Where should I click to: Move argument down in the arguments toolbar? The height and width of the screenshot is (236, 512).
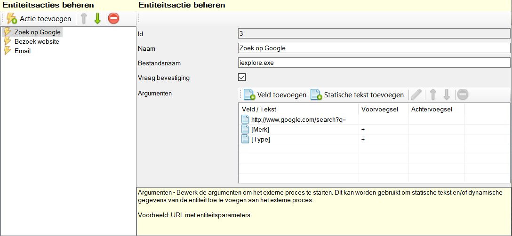point(447,95)
